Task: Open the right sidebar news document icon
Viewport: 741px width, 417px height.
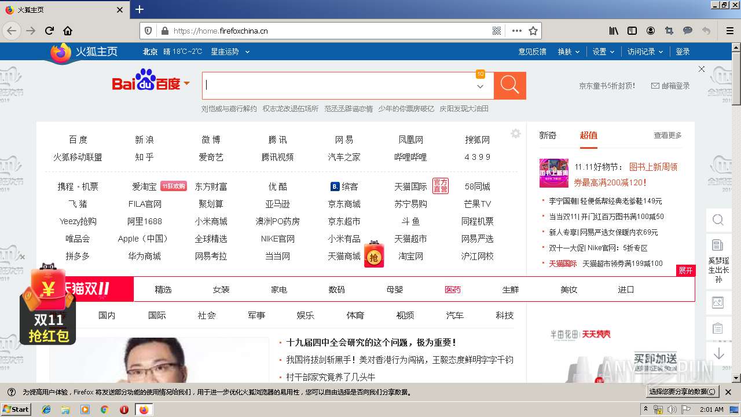Action: pyautogui.click(x=718, y=246)
